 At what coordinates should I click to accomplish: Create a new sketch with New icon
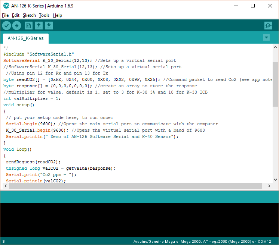pos(28,26)
